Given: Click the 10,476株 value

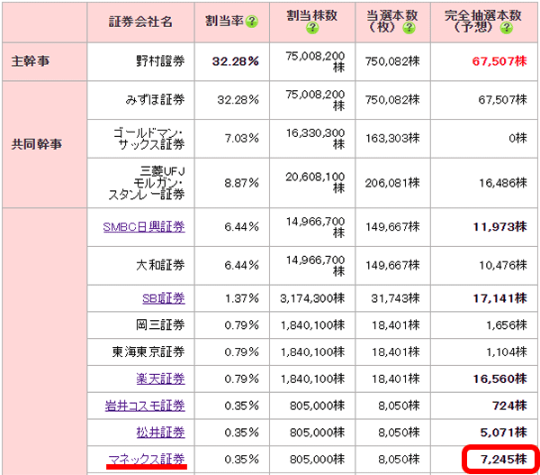Looking at the screenshot, I should tap(503, 266).
